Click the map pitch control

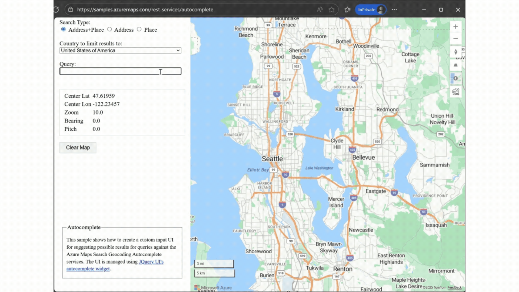[x=455, y=65]
